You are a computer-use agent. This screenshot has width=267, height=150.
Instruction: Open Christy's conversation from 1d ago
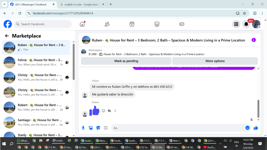pyautogui.click(x=36, y=92)
